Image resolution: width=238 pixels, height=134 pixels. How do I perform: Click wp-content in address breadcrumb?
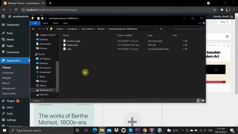(87, 29)
